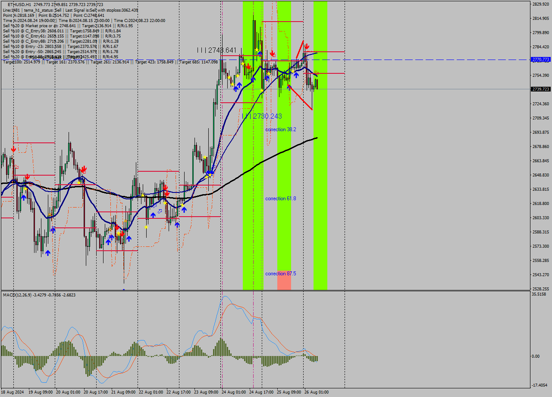
Task: Select the 'Sell %20 @ Market price' line
Action: (x=68, y=25)
